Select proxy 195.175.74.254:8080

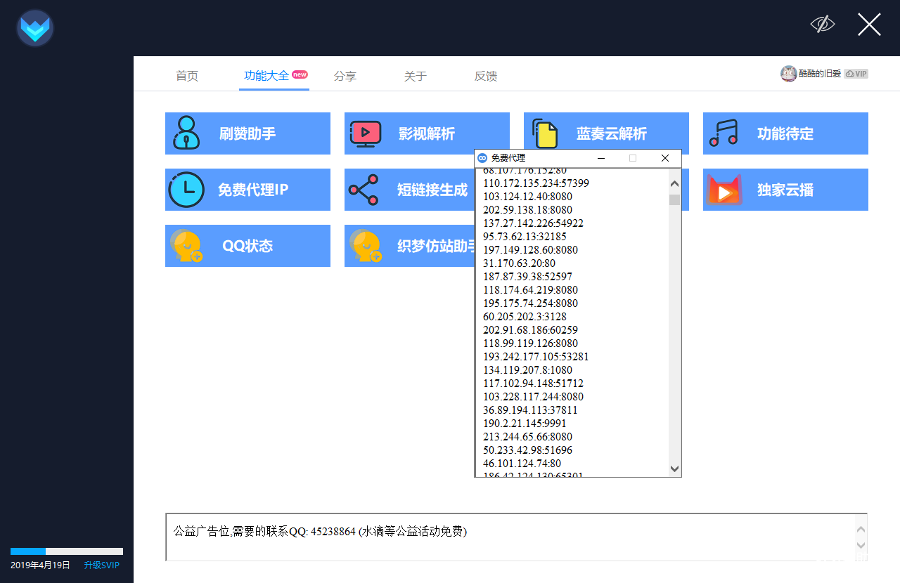[530, 303]
